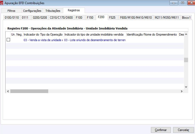Click Identificação/Nome do Empreendimento column header
195x134 pixels.
152,34
